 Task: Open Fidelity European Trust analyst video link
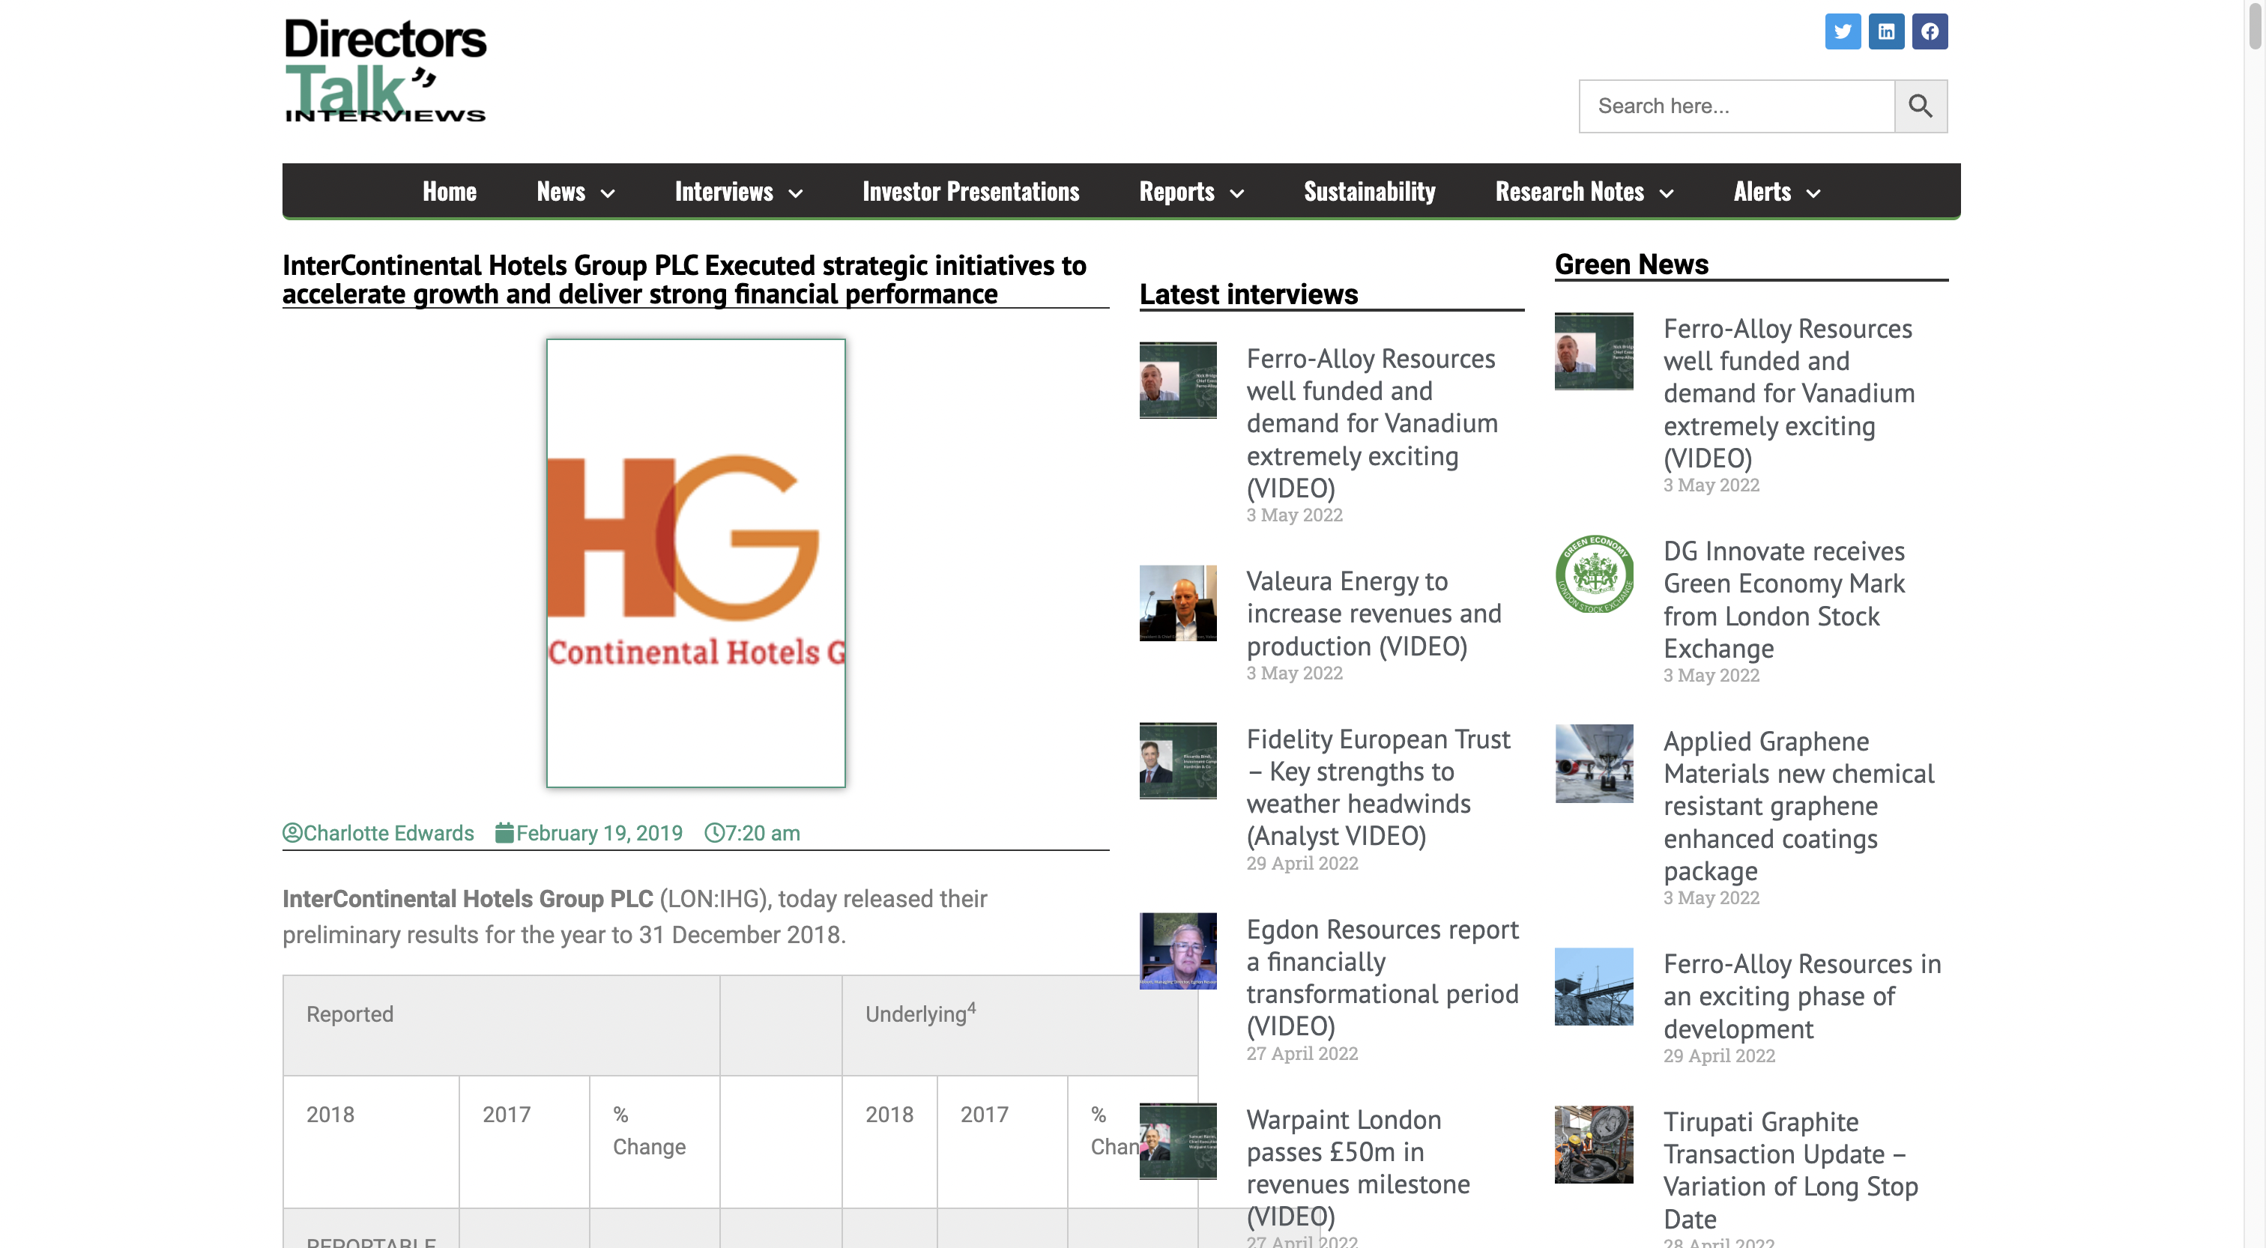(x=1379, y=787)
